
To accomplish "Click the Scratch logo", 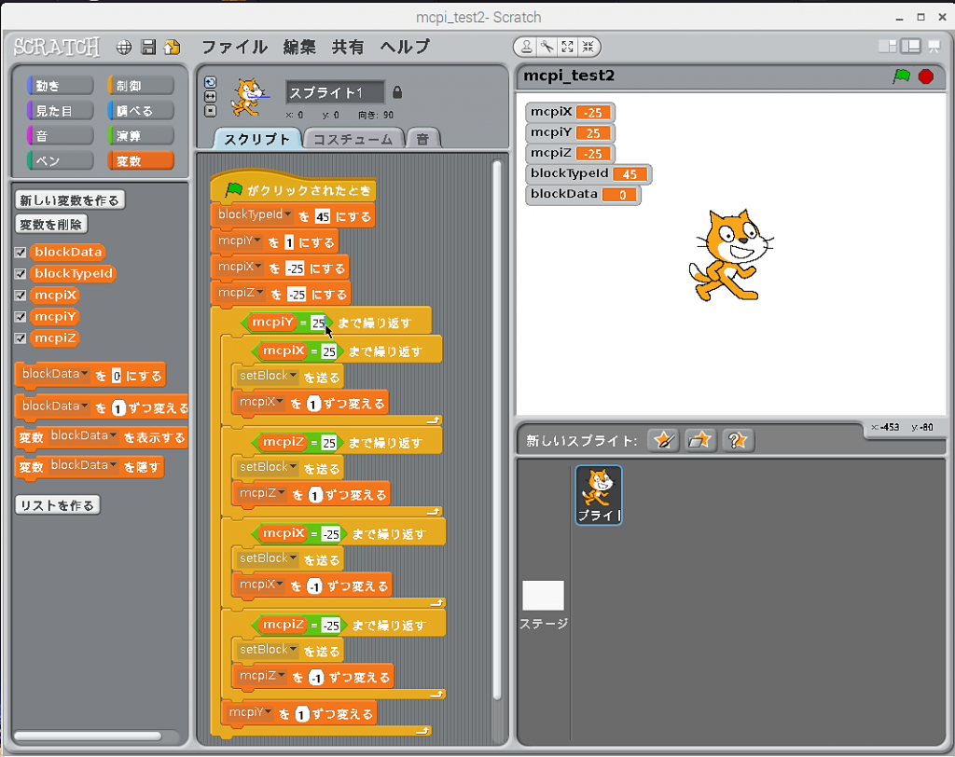I will [x=57, y=47].
